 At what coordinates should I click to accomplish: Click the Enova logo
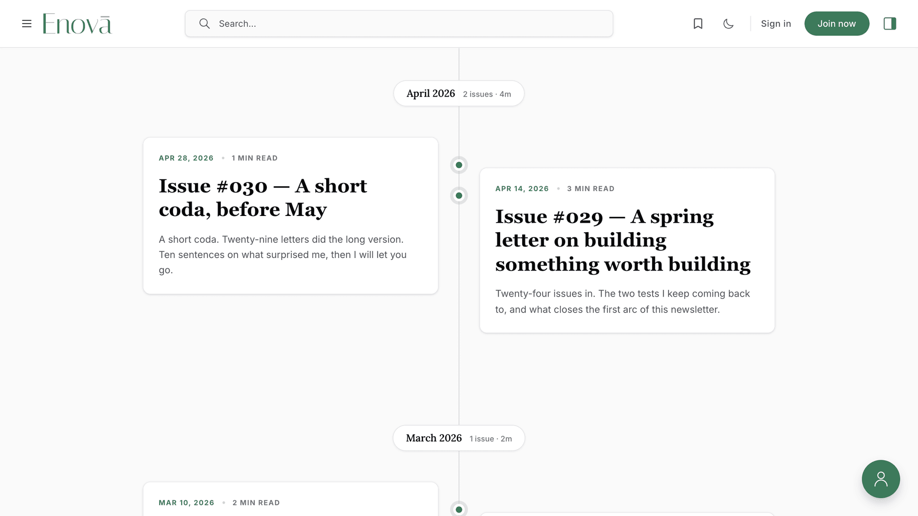coord(77,23)
